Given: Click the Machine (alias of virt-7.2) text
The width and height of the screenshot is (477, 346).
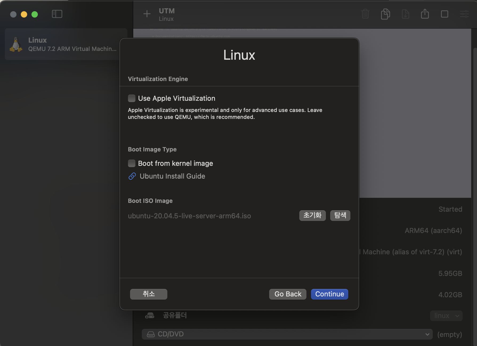Looking at the screenshot, I should coord(411,252).
